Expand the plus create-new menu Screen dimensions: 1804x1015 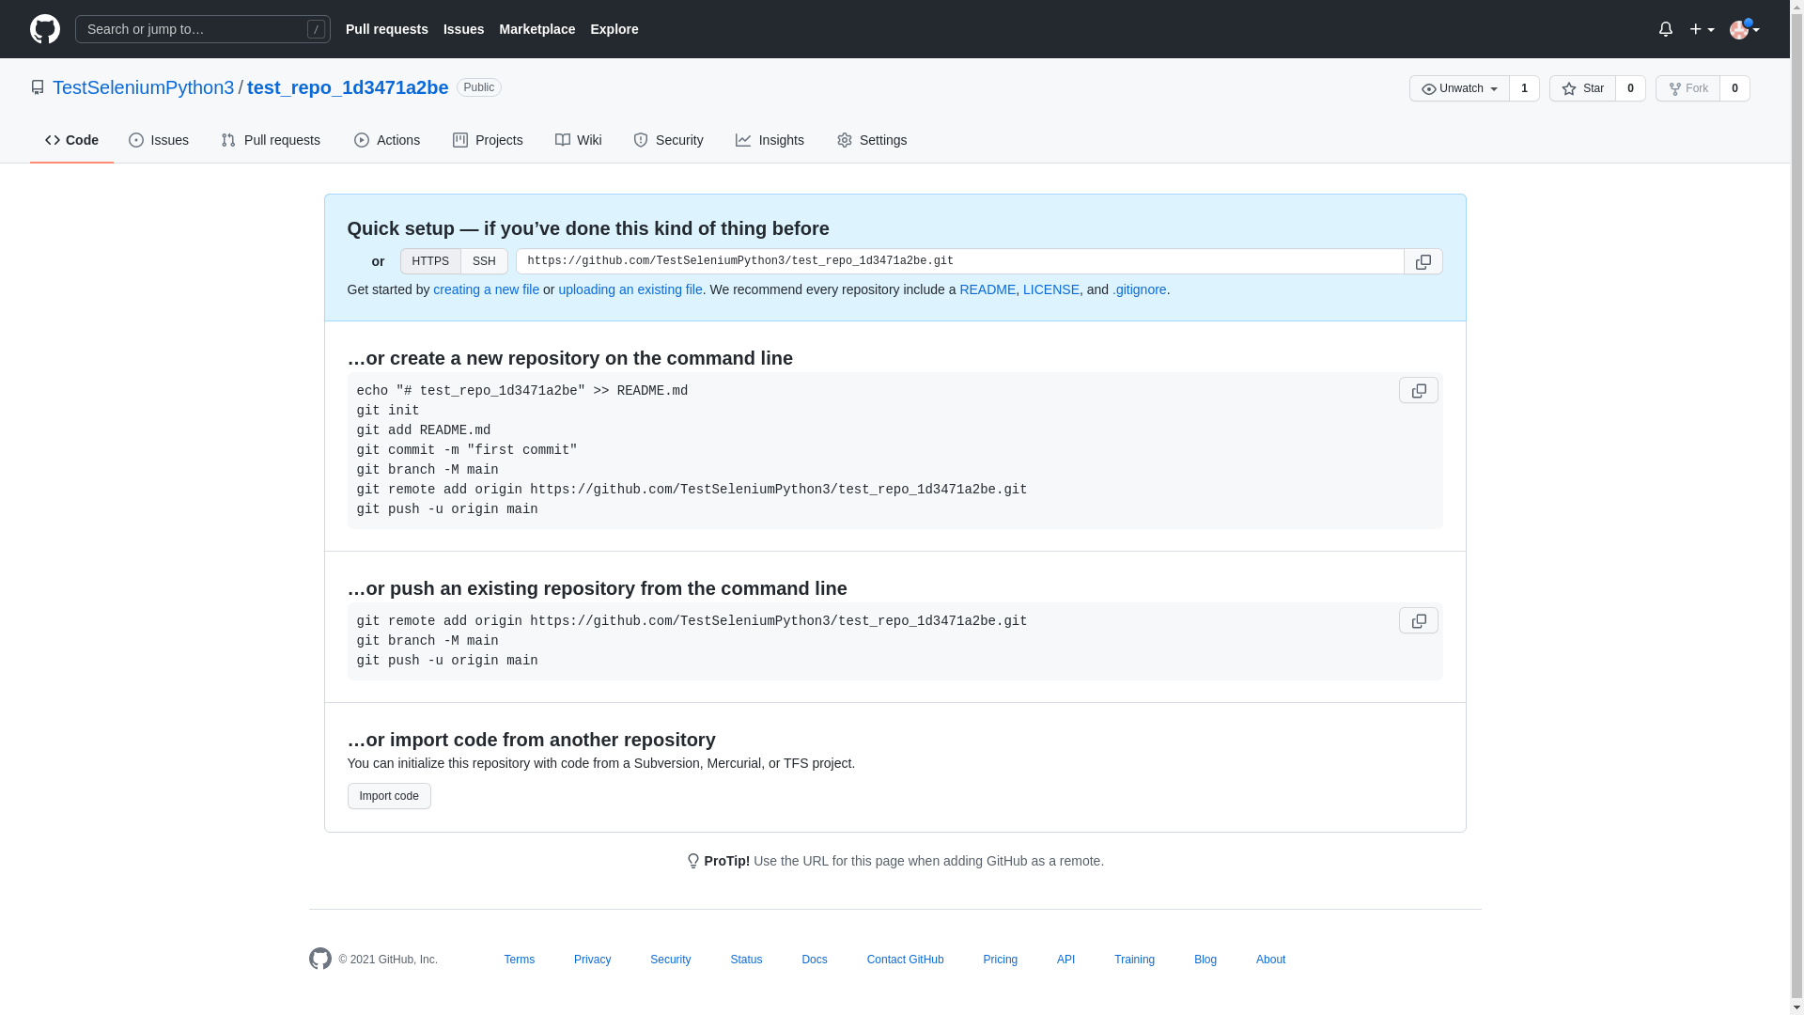[x=1702, y=29]
